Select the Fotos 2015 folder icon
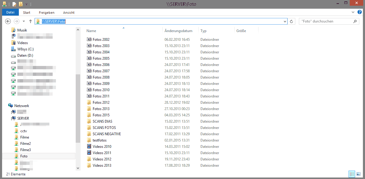365x179 pixels. [89, 115]
